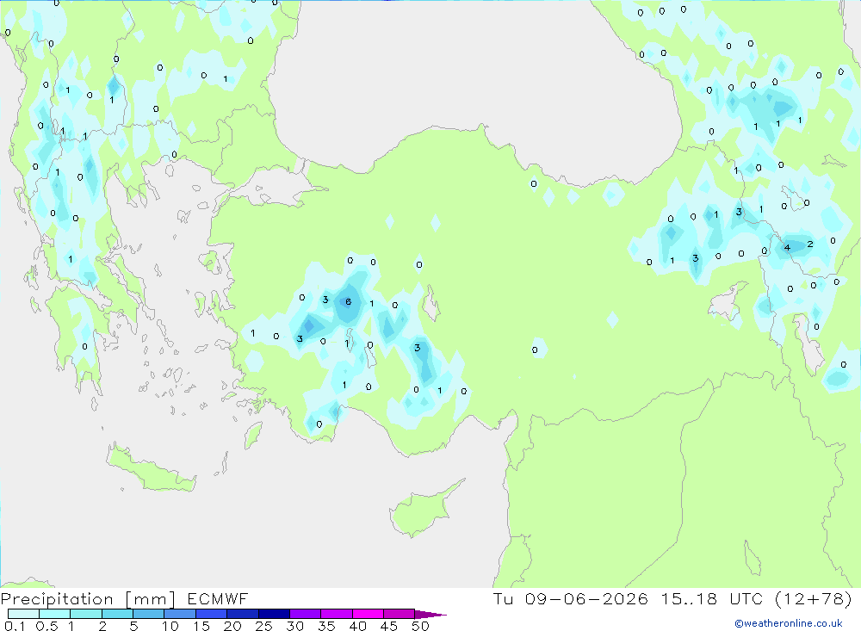Open the weatheronline.co.uk copyright link
This screenshot has height=631, width=861.
789,623
